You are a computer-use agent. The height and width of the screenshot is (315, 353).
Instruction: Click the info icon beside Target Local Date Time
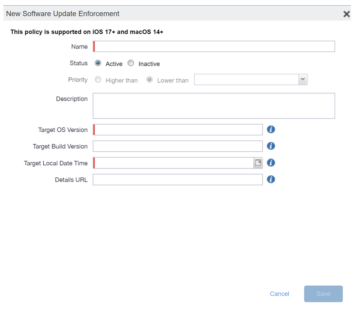click(271, 163)
